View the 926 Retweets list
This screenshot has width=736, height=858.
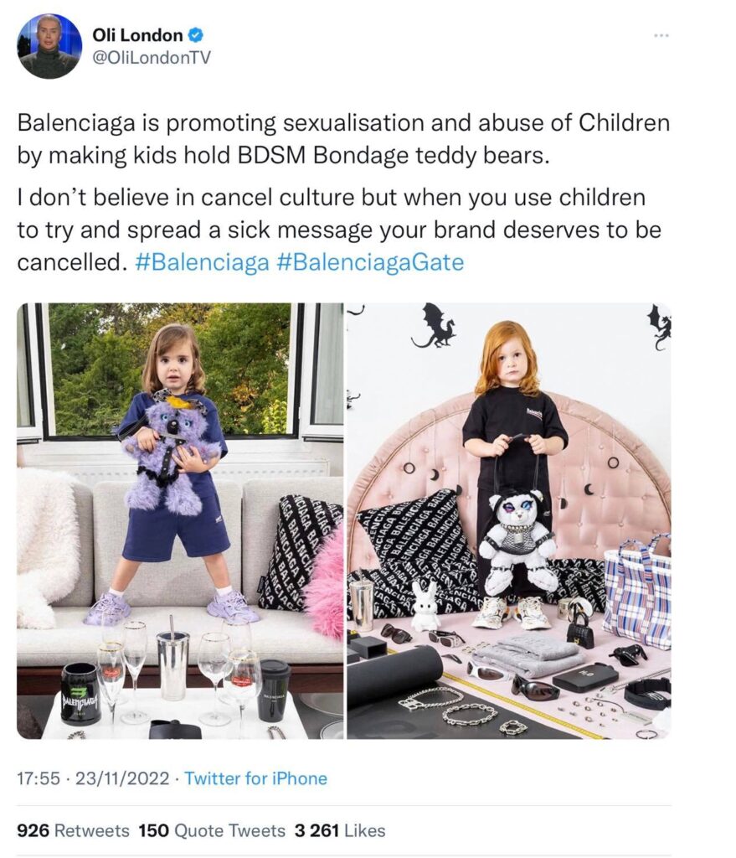[x=74, y=830]
